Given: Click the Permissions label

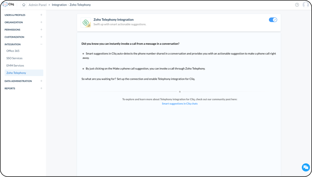Looking at the screenshot, I should point(12,30).
